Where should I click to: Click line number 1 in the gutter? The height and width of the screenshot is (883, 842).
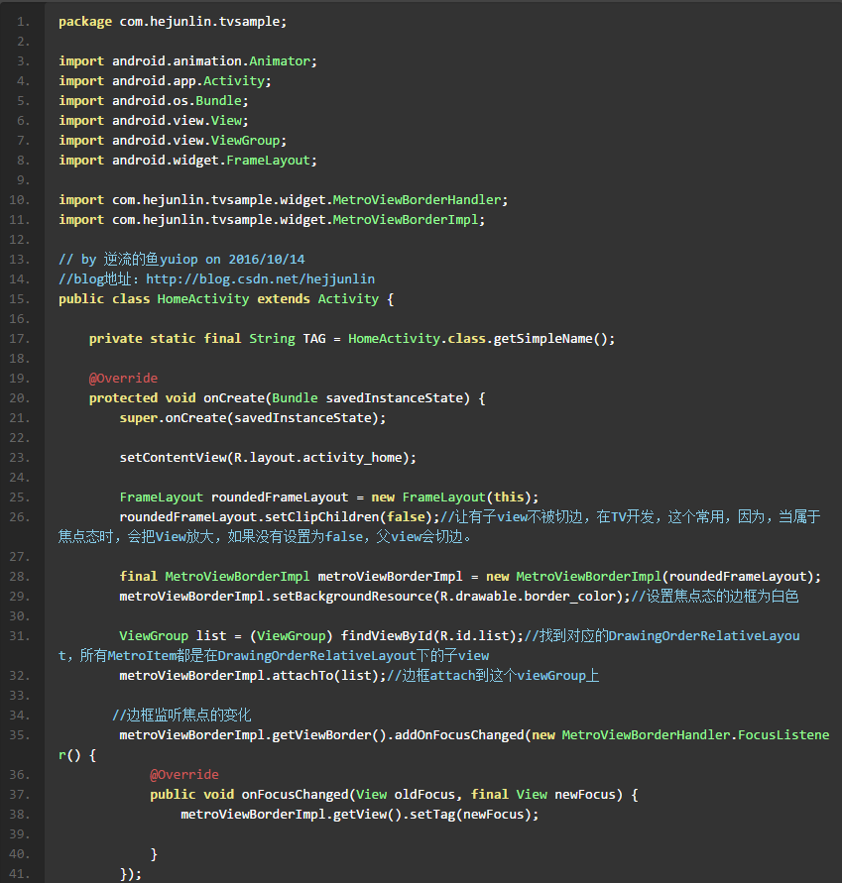click(22, 22)
